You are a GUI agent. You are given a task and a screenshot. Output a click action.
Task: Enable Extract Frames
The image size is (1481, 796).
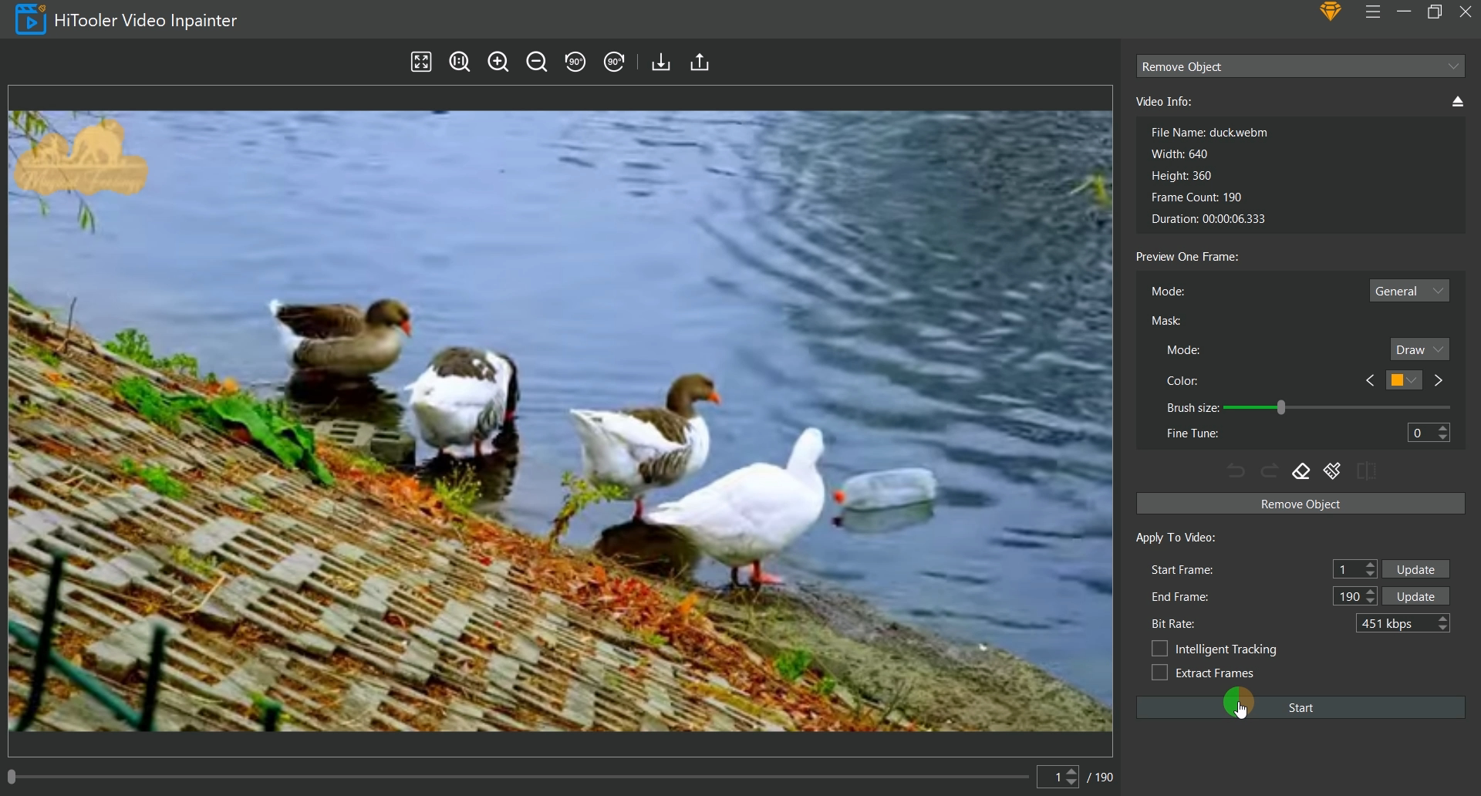point(1160,673)
